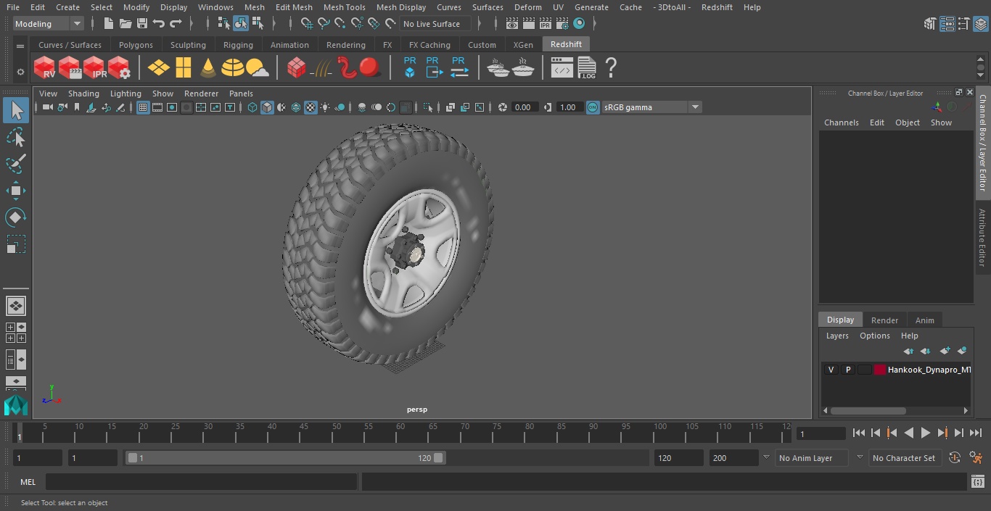
Task: Toggle isolate select in viewport toolbar
Action: tap(428, 107)
